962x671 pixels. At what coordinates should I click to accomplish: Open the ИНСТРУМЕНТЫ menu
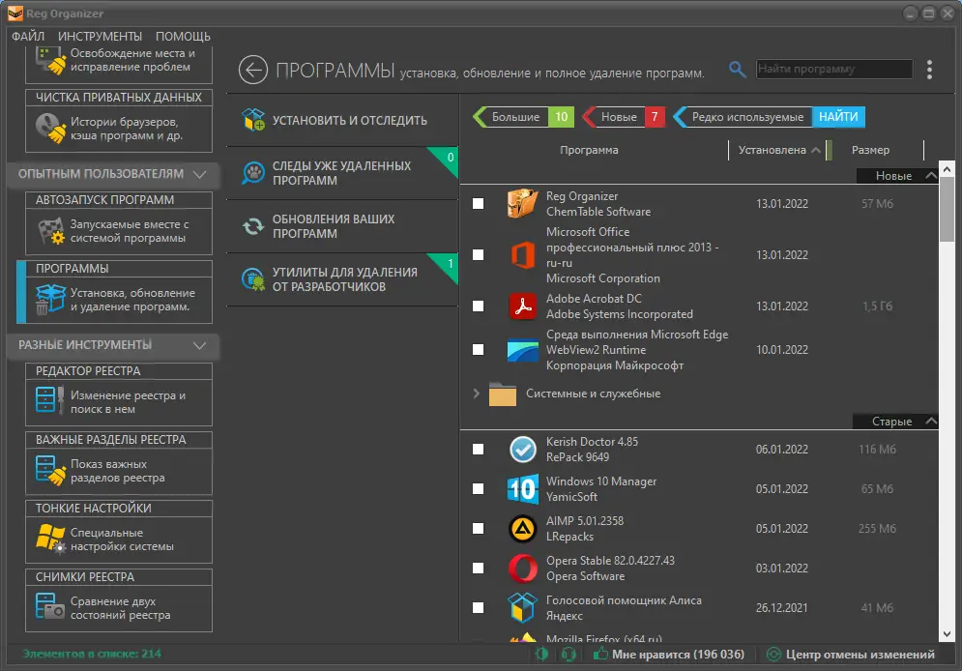coord(100,36)
